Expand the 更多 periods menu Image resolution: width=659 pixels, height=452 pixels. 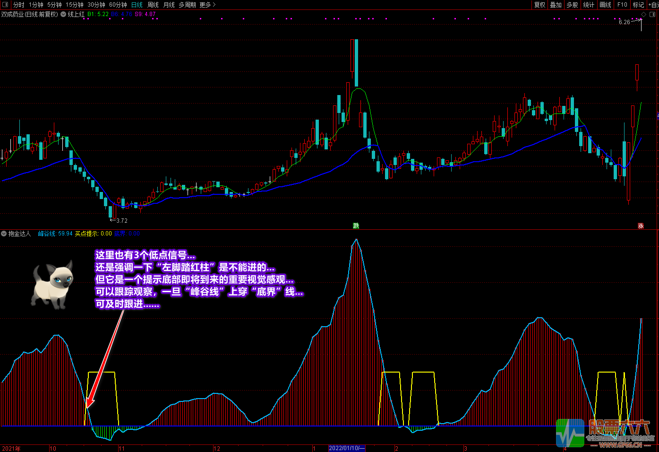click(207, 5)
